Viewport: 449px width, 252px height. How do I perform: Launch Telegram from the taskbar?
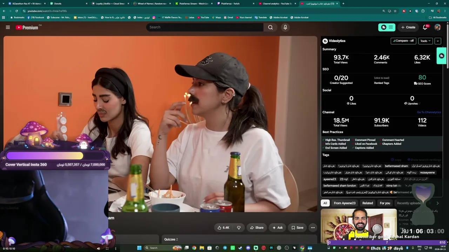point(225,248)
